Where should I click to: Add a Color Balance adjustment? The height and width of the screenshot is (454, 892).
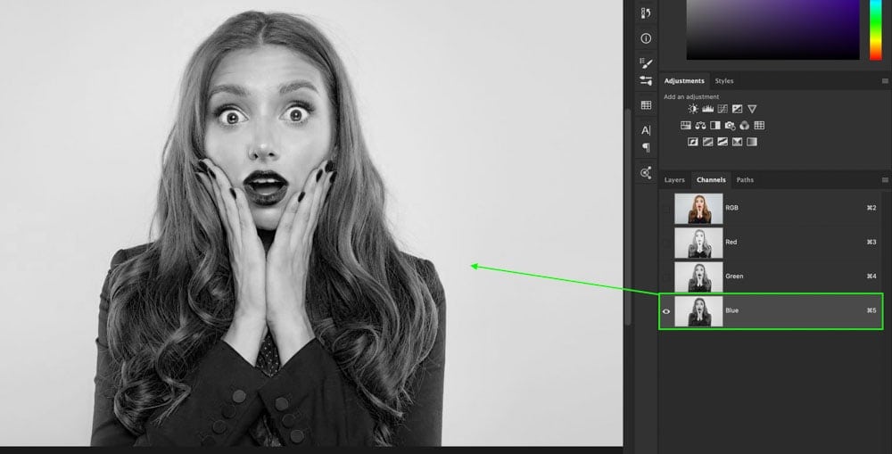coord(700,125)
